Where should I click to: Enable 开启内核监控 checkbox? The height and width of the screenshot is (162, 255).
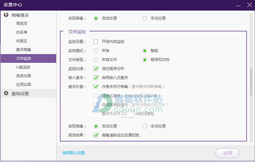point(96,42)
